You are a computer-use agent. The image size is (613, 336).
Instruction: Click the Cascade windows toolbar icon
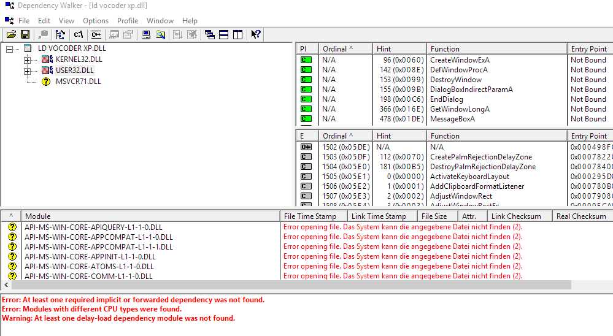point(210,35)
